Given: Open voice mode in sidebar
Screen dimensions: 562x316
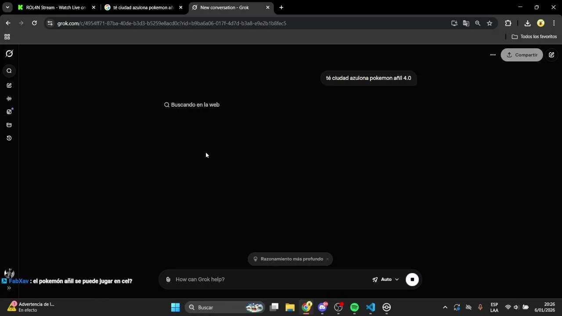Looking at the screenshot, I should 9,99.
